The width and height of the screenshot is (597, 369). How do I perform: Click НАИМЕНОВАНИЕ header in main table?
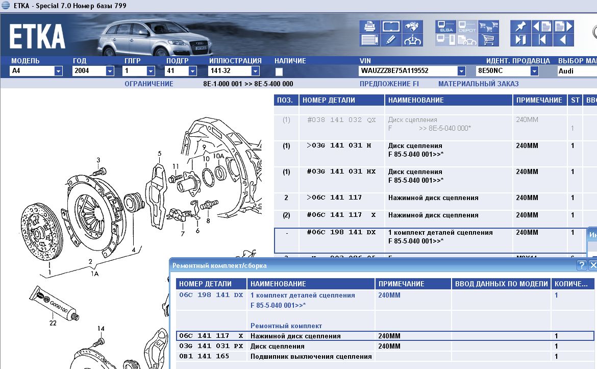449,100
